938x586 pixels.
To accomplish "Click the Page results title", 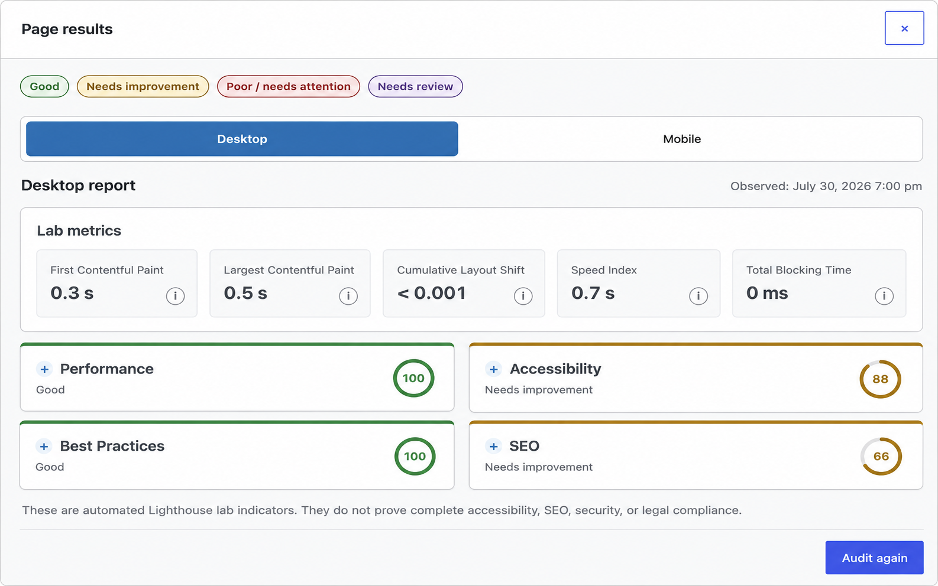I will [67, 30].
